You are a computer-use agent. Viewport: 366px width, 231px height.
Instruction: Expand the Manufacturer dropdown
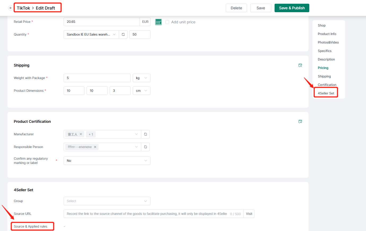tap(136, 134)
